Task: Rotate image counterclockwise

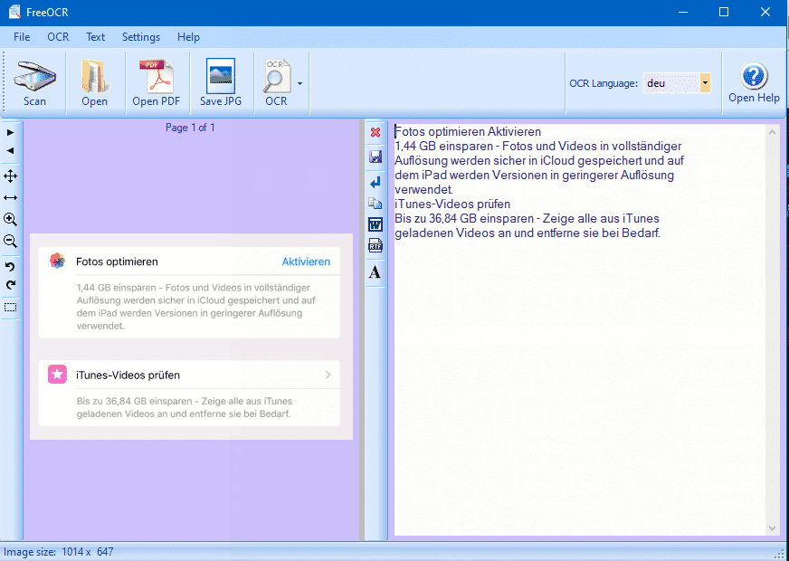Action: click(11, 267)
